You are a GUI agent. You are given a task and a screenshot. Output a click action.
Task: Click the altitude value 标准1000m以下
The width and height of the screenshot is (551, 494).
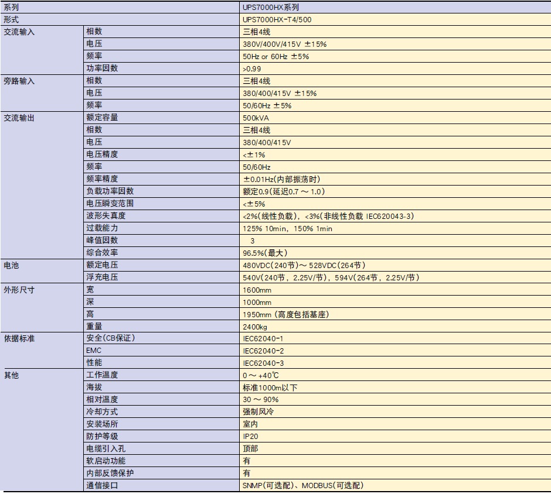pos(270,387)
